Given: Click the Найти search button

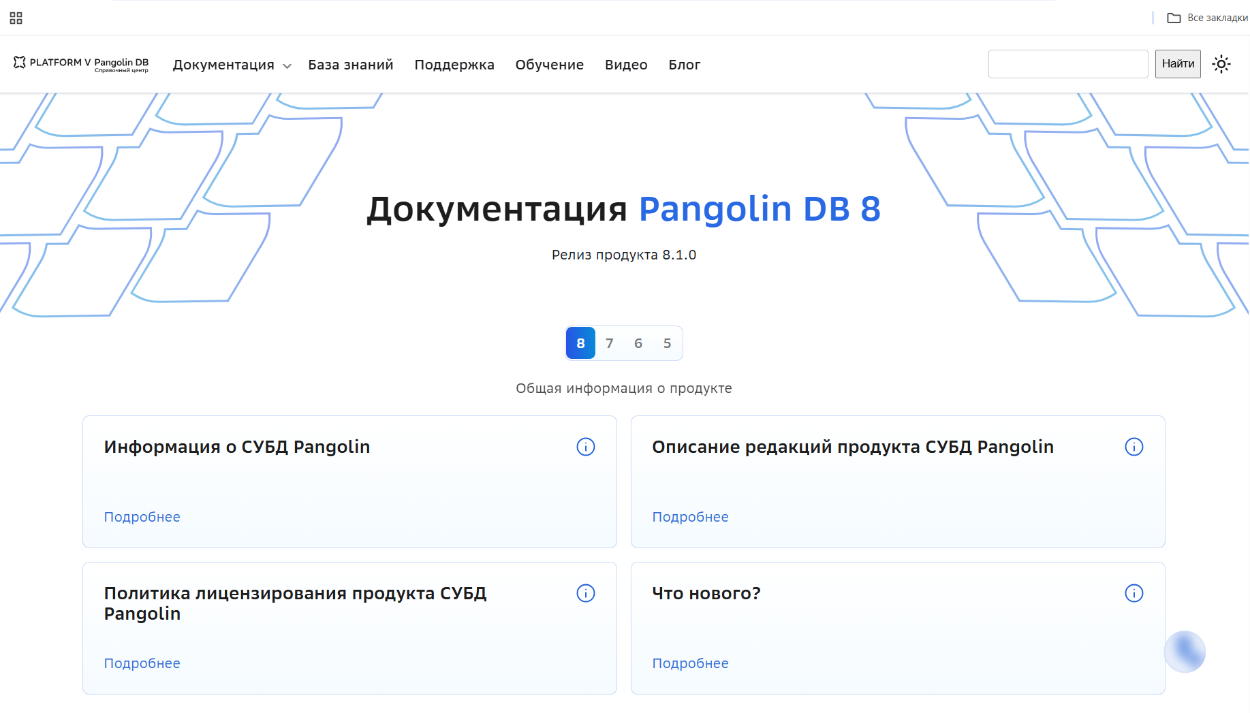Looking at the screenshot, I should 1178,64.
